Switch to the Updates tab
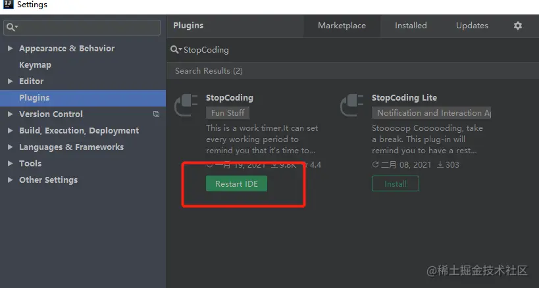 (472, 26)
